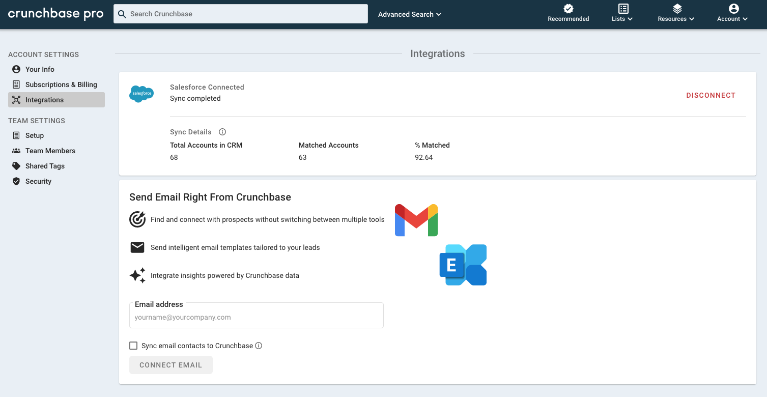Click the Salesforce Connected label
Image resolution: width=767 pixels, height=397 pixels.
click(207, 87)
